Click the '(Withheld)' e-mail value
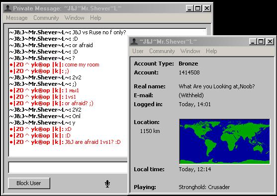Viewport: 277px width, 196px height. tap(191, 95)
